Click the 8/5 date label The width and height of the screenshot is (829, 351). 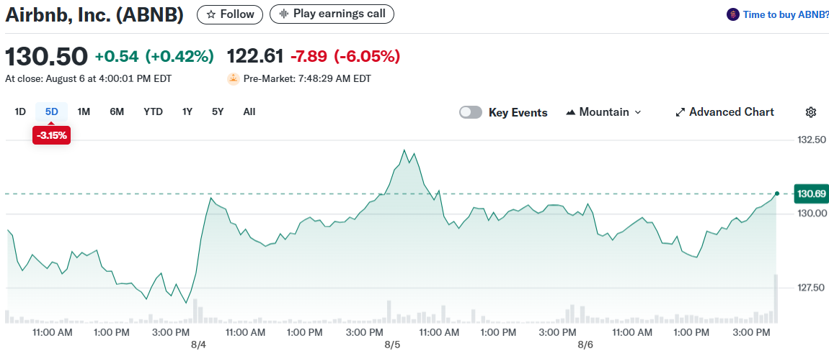pyautogui.click(x=392, y=345)
